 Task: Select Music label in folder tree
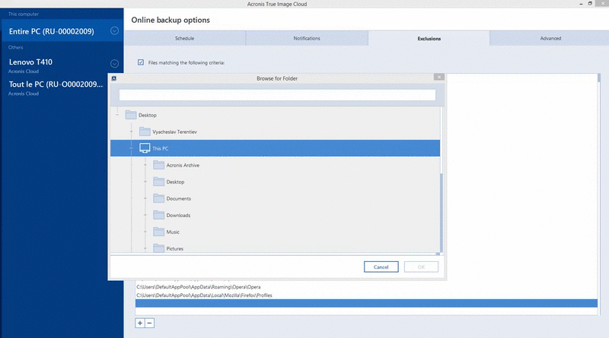tap(173, 232)
